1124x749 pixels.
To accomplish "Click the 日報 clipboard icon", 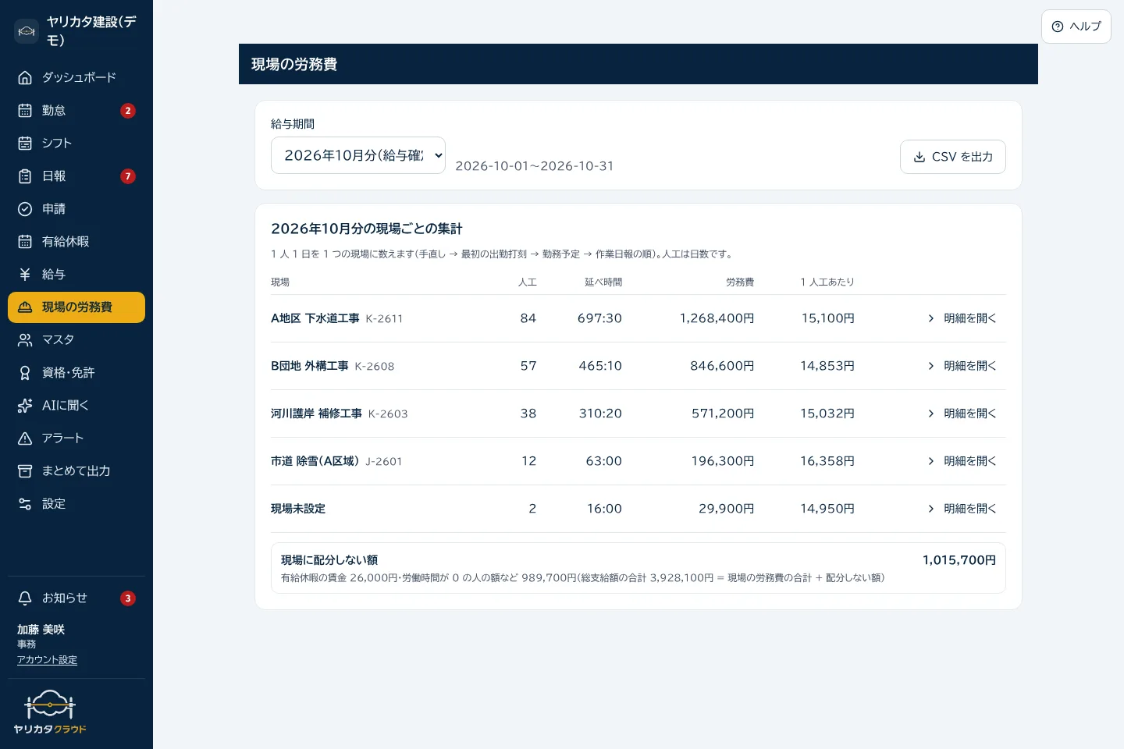I will click(25, 176).
